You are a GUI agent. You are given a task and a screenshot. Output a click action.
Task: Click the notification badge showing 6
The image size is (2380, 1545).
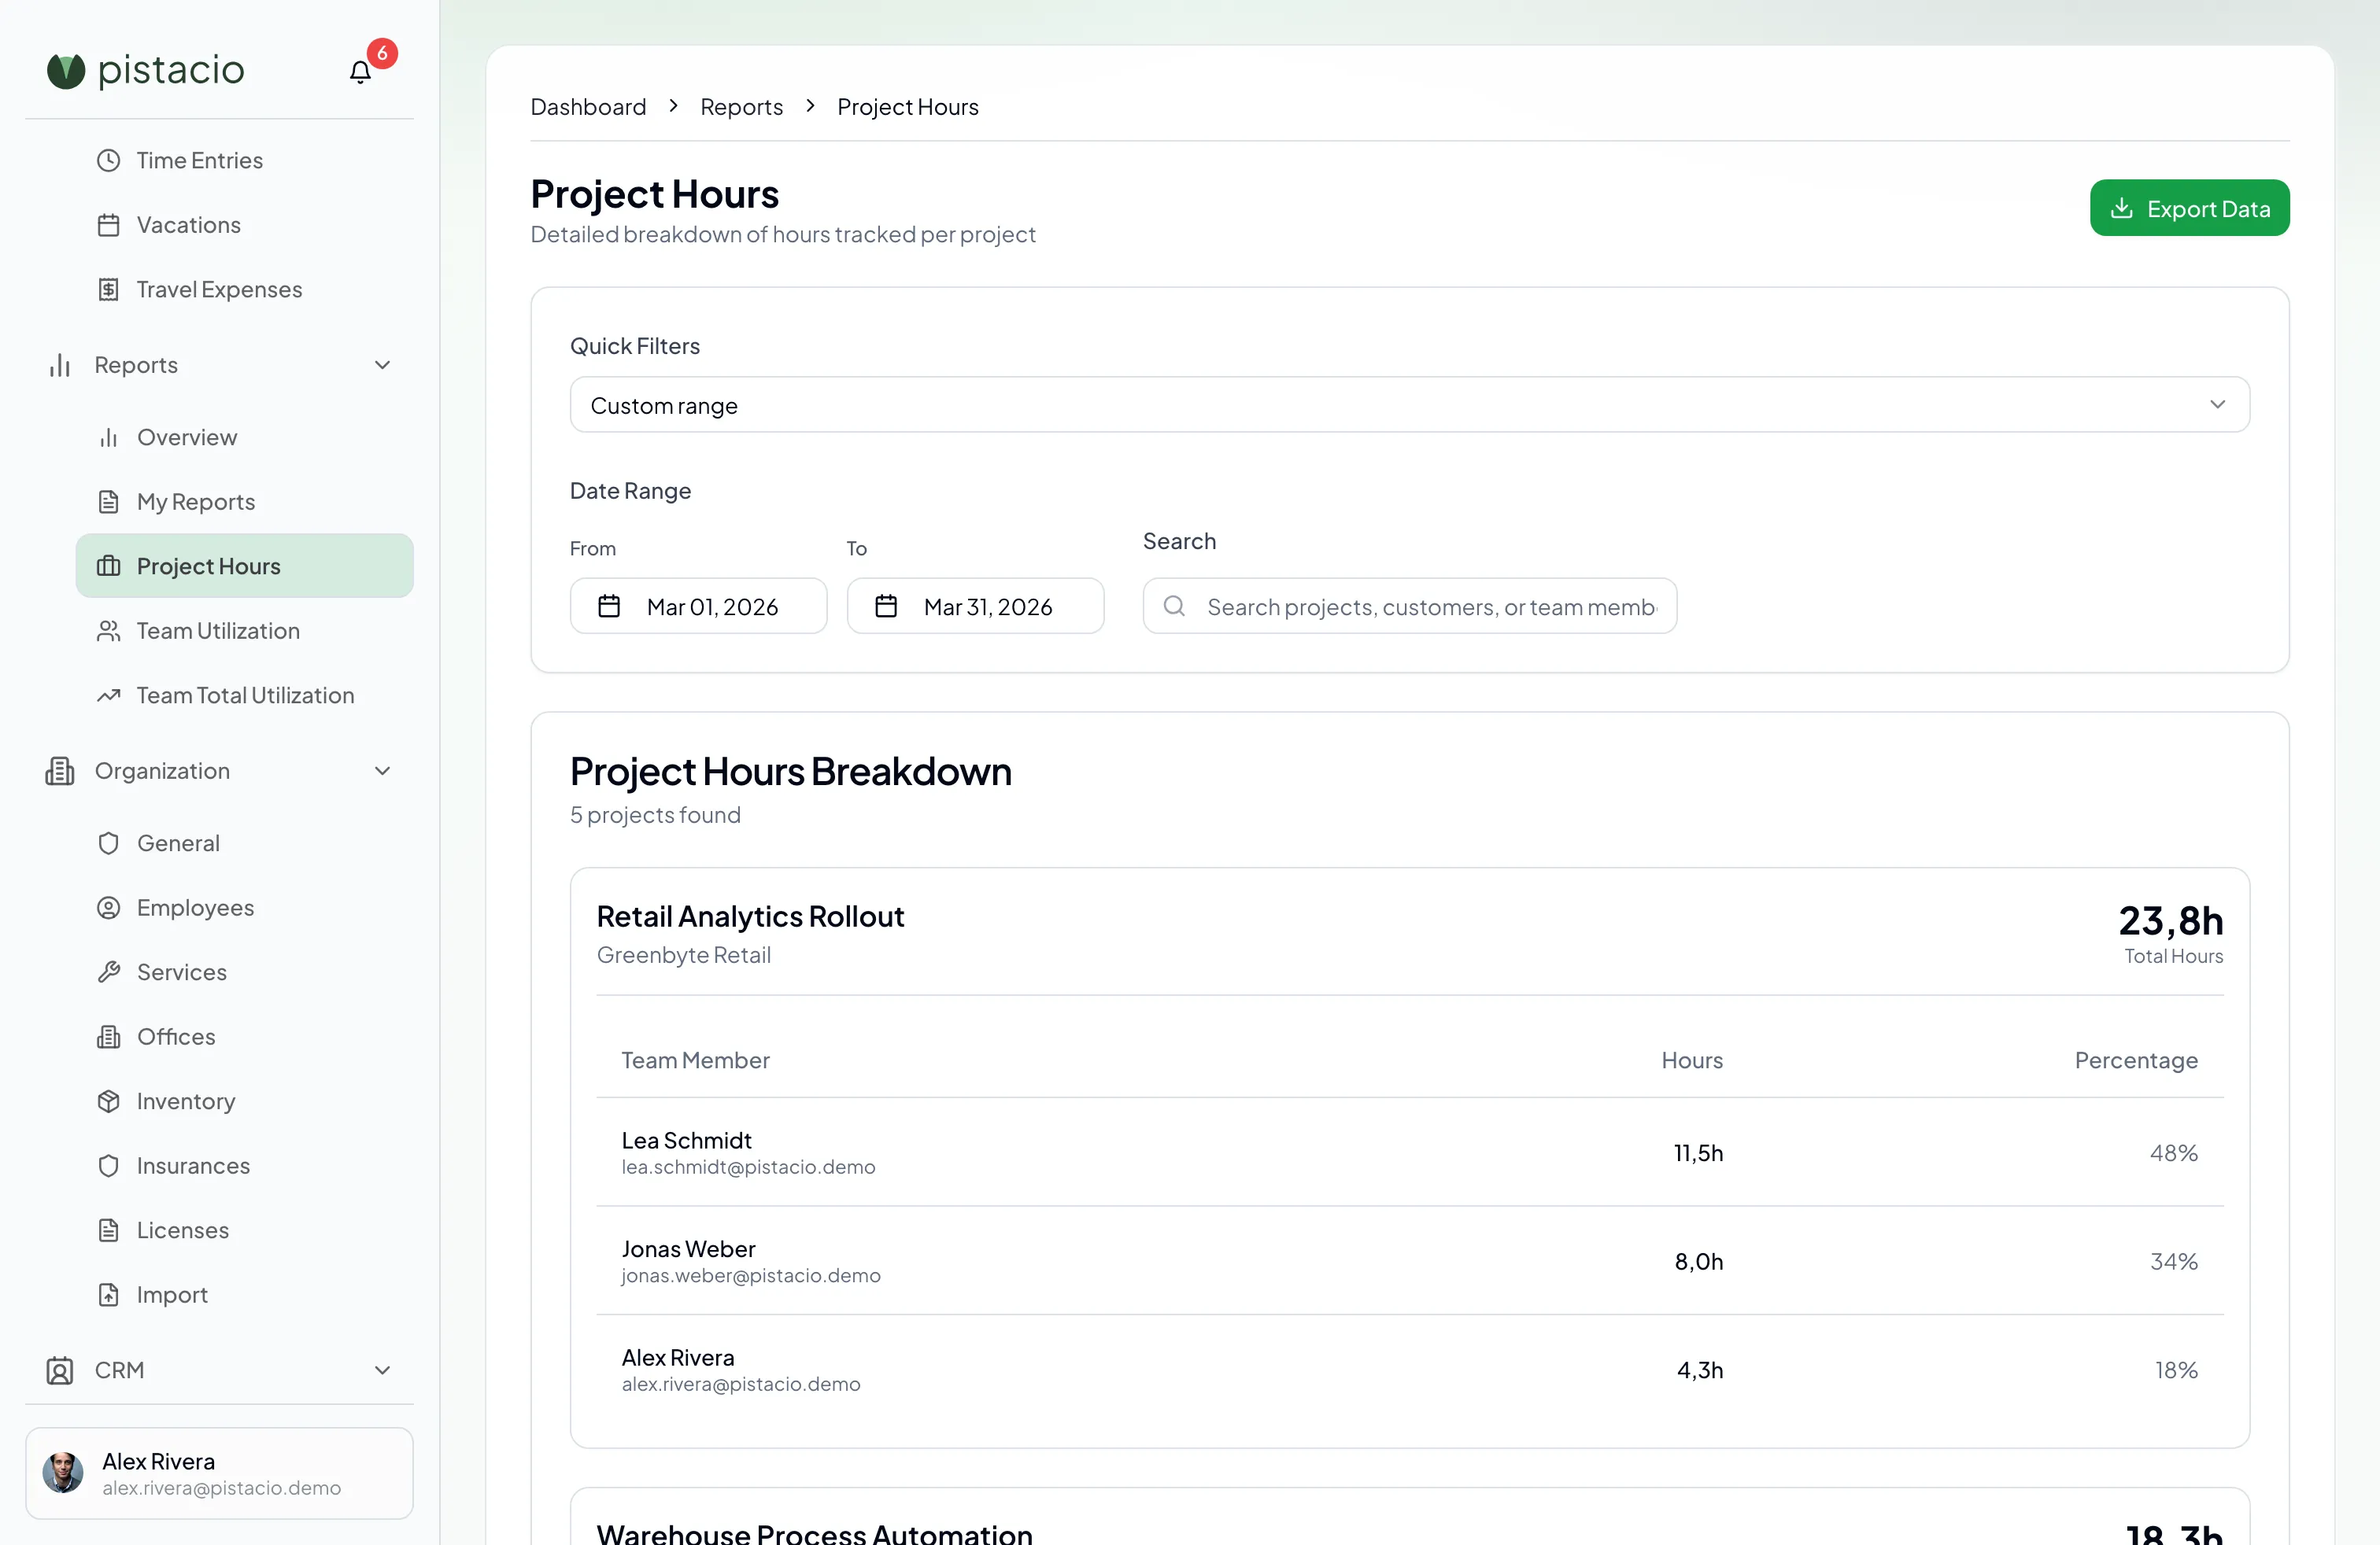(382, 53)
